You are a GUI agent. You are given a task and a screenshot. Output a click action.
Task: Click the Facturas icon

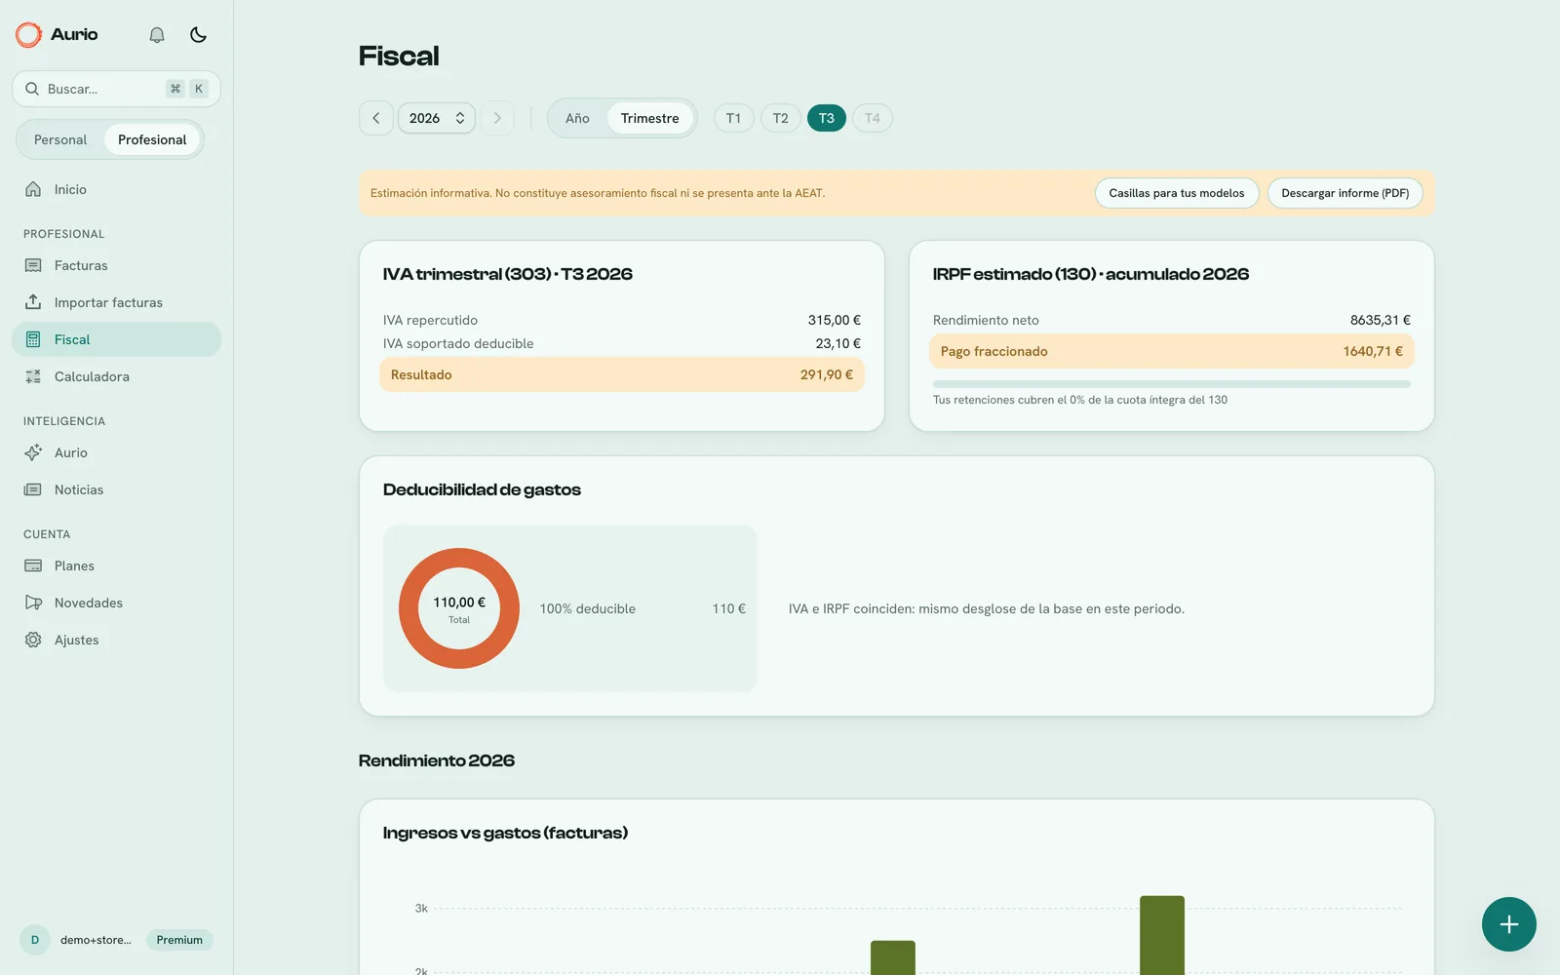(33, 265)
